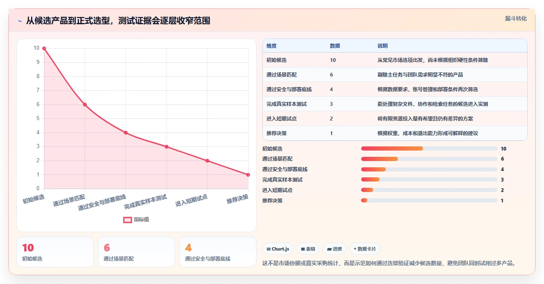Click description 根据权重、成本和退出能力形成可解释的建议
This screenshot has width=544, height=284.
click(x=428, y=133)
